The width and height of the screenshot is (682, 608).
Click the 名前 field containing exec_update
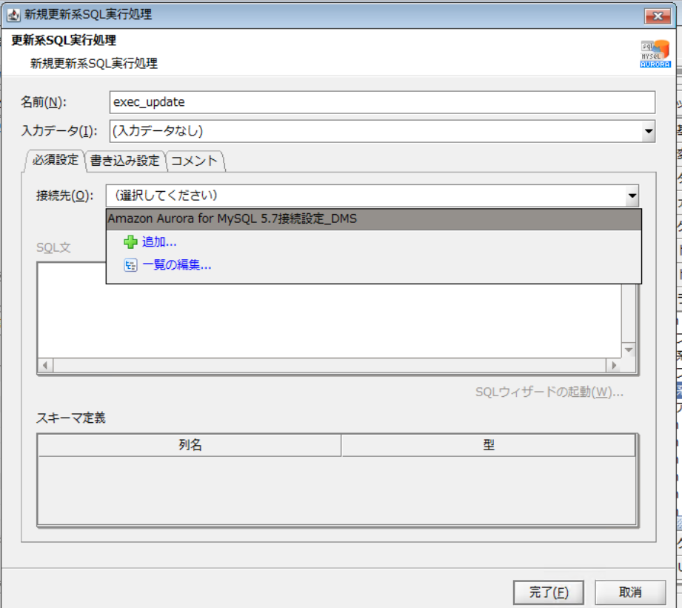click(382, 102)
